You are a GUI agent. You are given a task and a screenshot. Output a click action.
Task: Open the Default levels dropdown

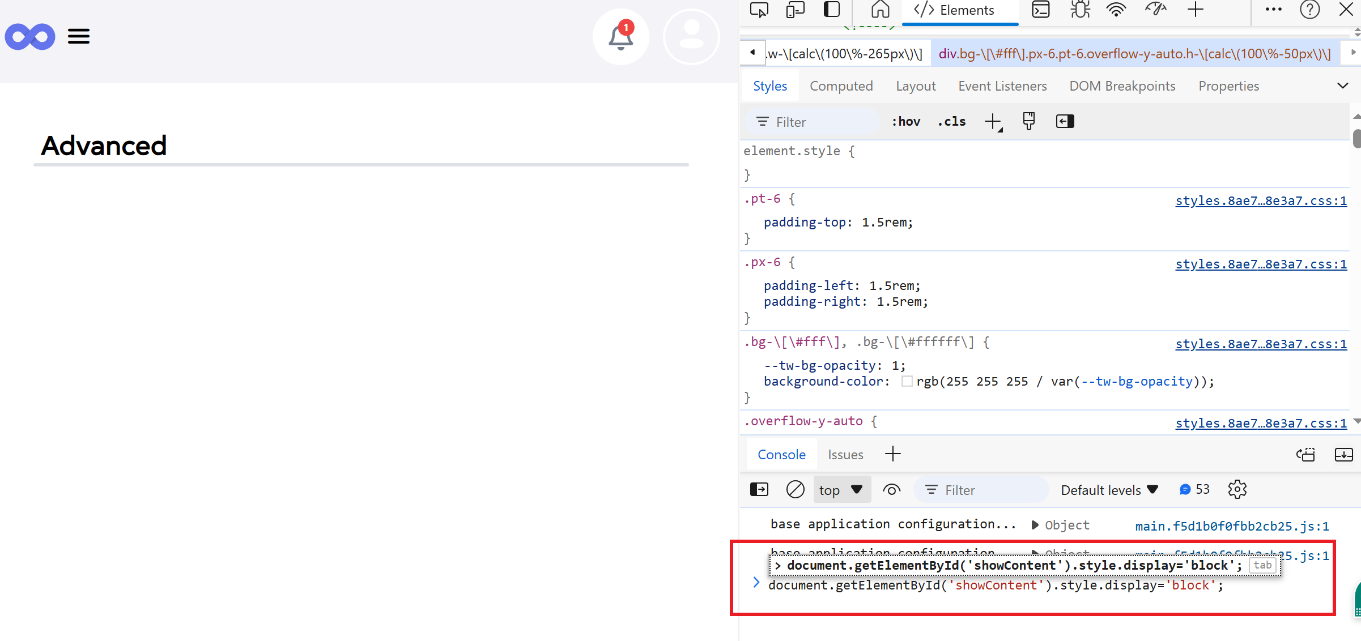click(1109, 490)
